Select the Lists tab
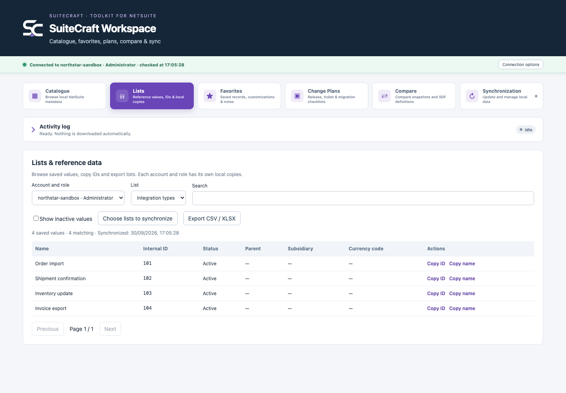This screenshot has width=566, height=393. [152, 96]
